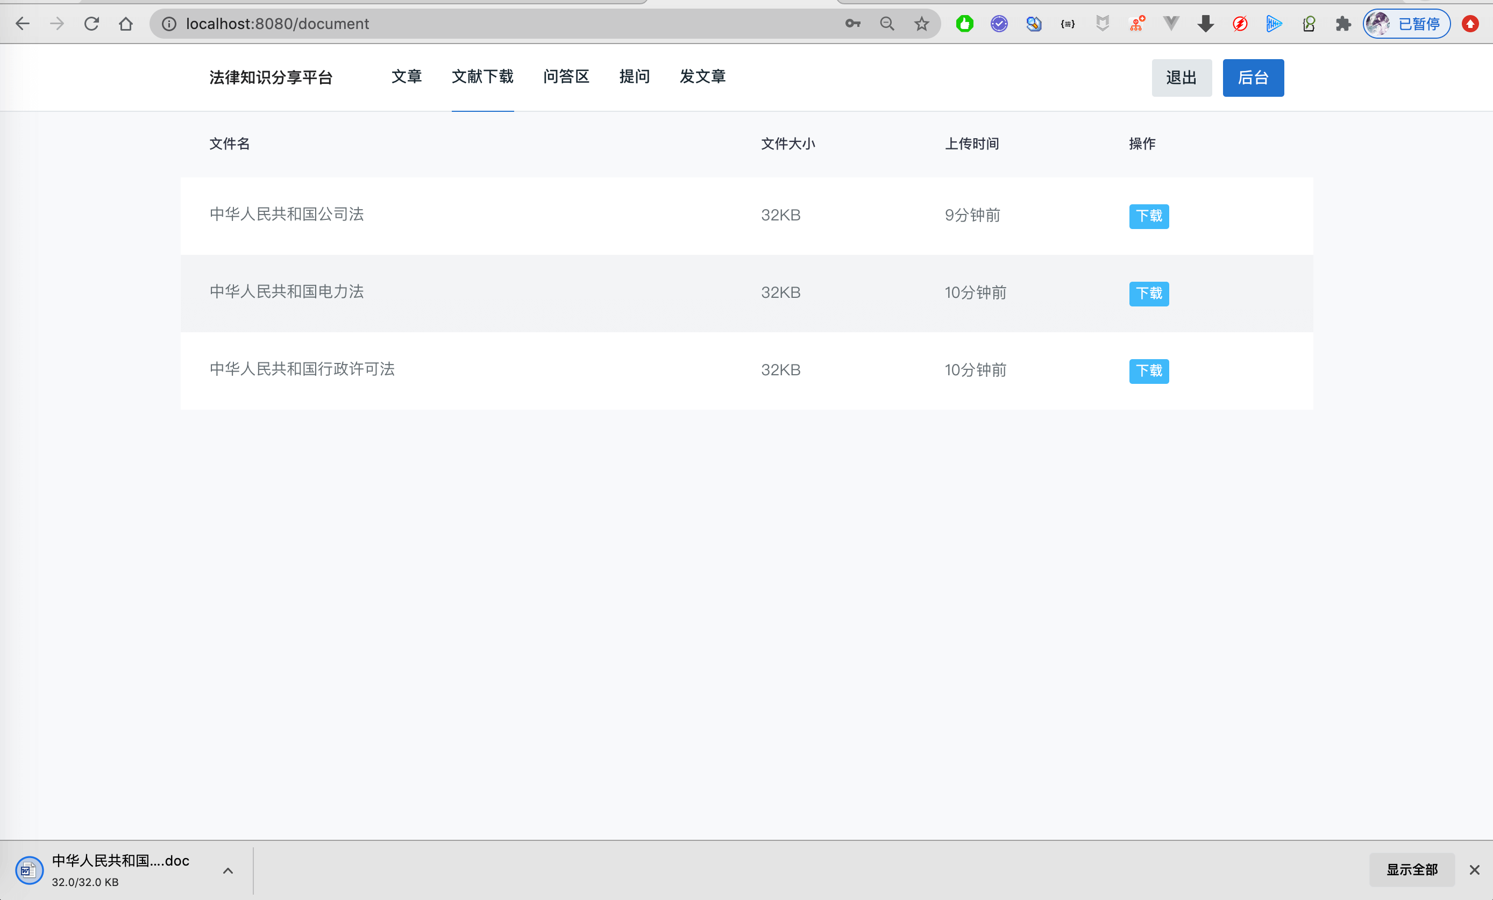The height and width of the screenshot is (900, 1493).
Task: Click the 退出 button
Action: coord(1181,77)
